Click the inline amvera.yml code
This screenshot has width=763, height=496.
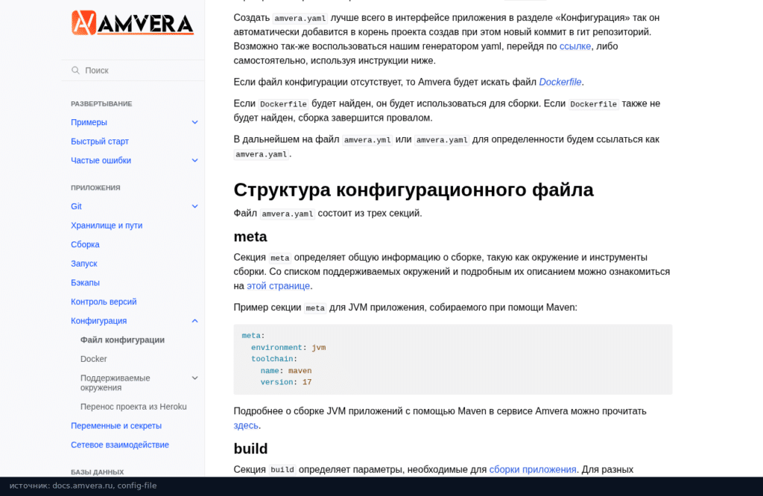(367, 140)
